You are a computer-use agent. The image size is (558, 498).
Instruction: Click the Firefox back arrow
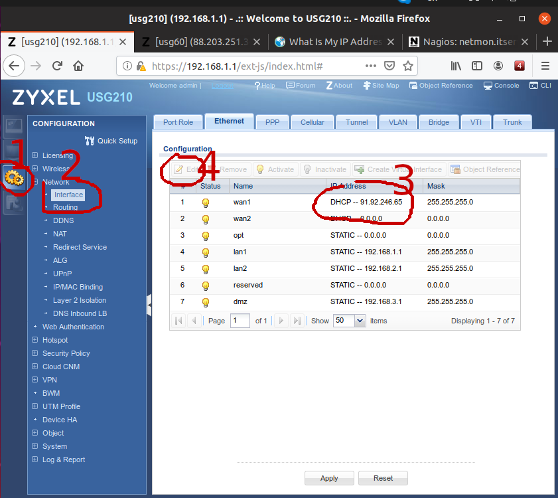click(x=14, y=66)
